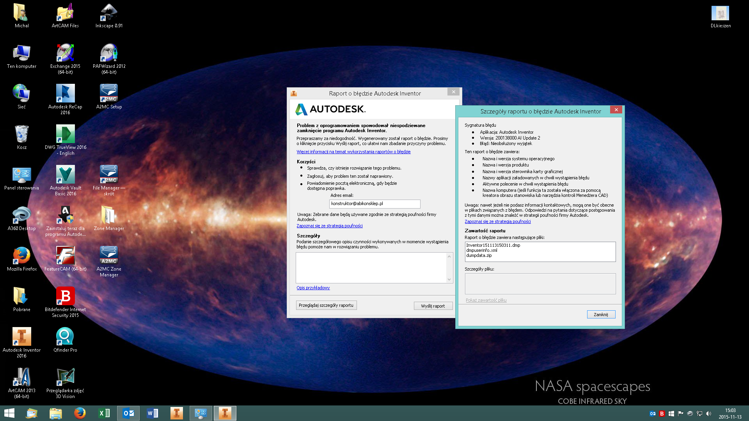Open the Sieć network icon
This screenshot has height=421, width=749.
[21, 97]
